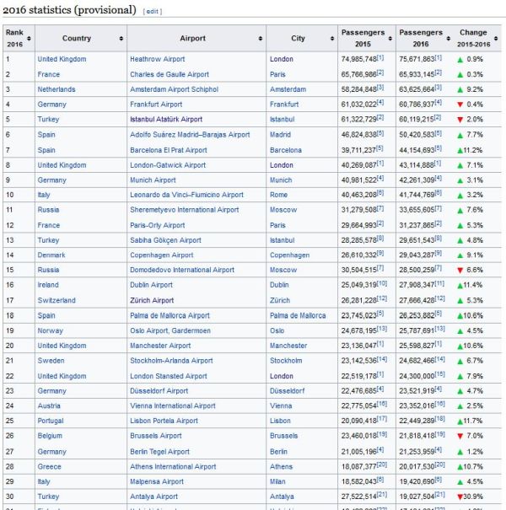Open Switzerland country link

pyautogui.click(x=57, y=301)
